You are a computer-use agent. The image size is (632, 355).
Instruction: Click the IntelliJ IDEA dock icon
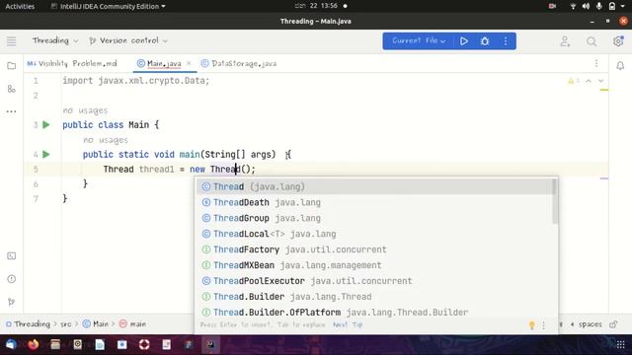pyautogui.click(x=210, y=344)
